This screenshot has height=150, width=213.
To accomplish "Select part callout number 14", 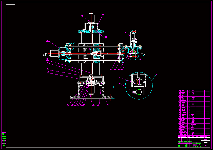I will click(x=47, y=45).
